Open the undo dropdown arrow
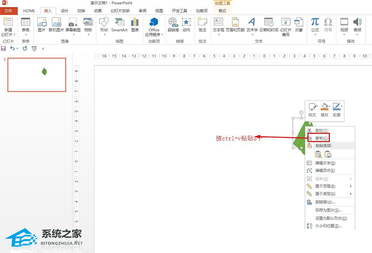This screenshot has height=253, width=372. tap(18, 49)
